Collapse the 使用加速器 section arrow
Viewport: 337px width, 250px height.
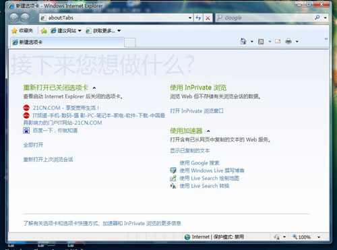coord(208,131)
